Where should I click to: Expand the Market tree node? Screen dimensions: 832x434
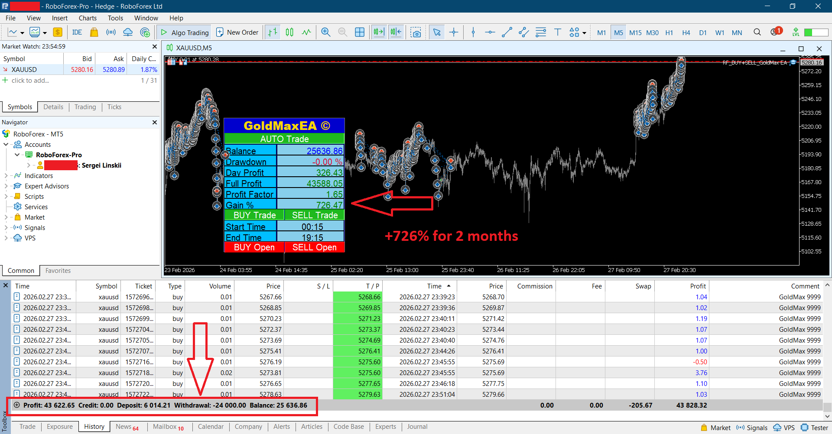(x=6, y=217)
